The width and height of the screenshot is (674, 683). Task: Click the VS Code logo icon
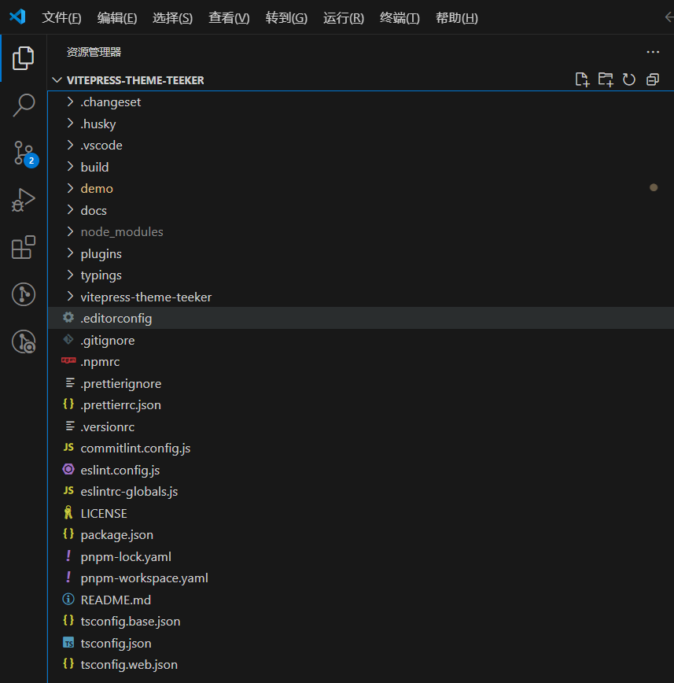coord(17,17)
